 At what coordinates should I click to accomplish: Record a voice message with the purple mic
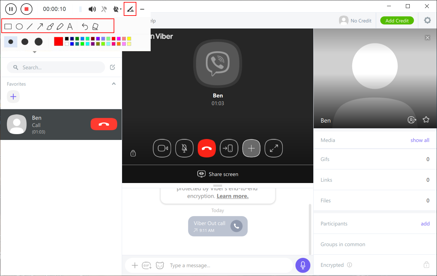point(303,265)
